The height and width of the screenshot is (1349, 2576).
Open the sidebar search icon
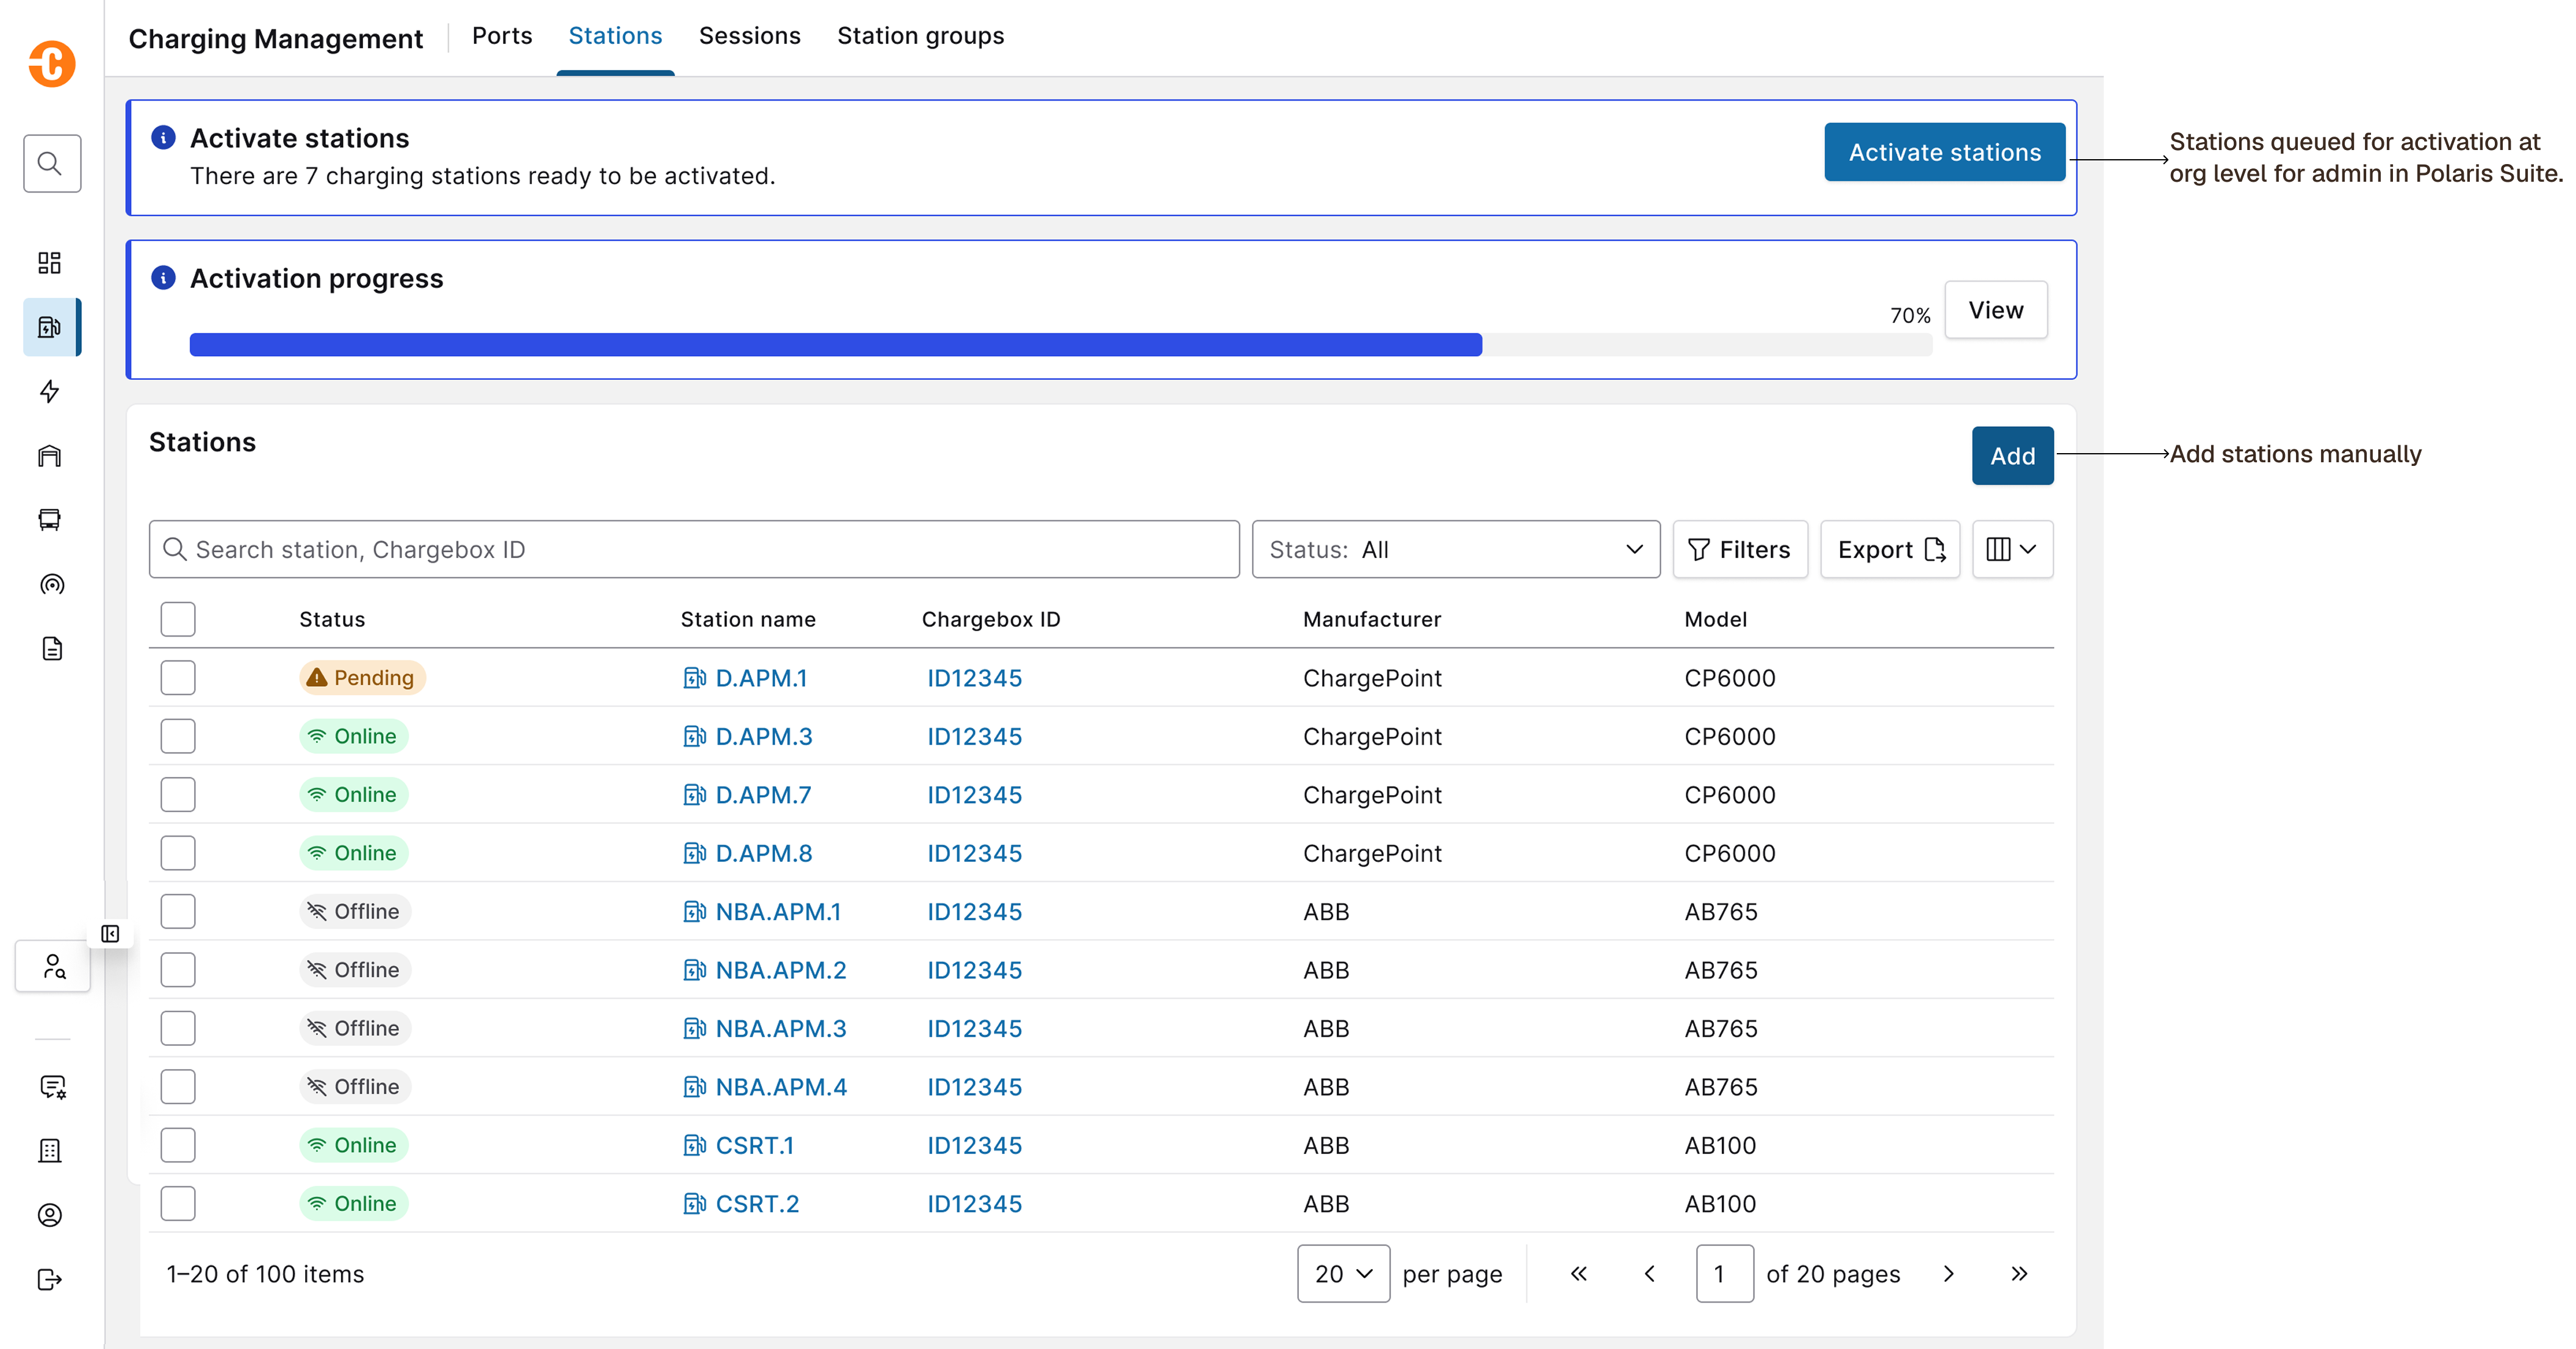[x=52, y=163]
